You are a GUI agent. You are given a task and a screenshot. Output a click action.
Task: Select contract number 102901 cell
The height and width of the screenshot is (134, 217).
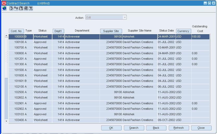pos(16,103)
